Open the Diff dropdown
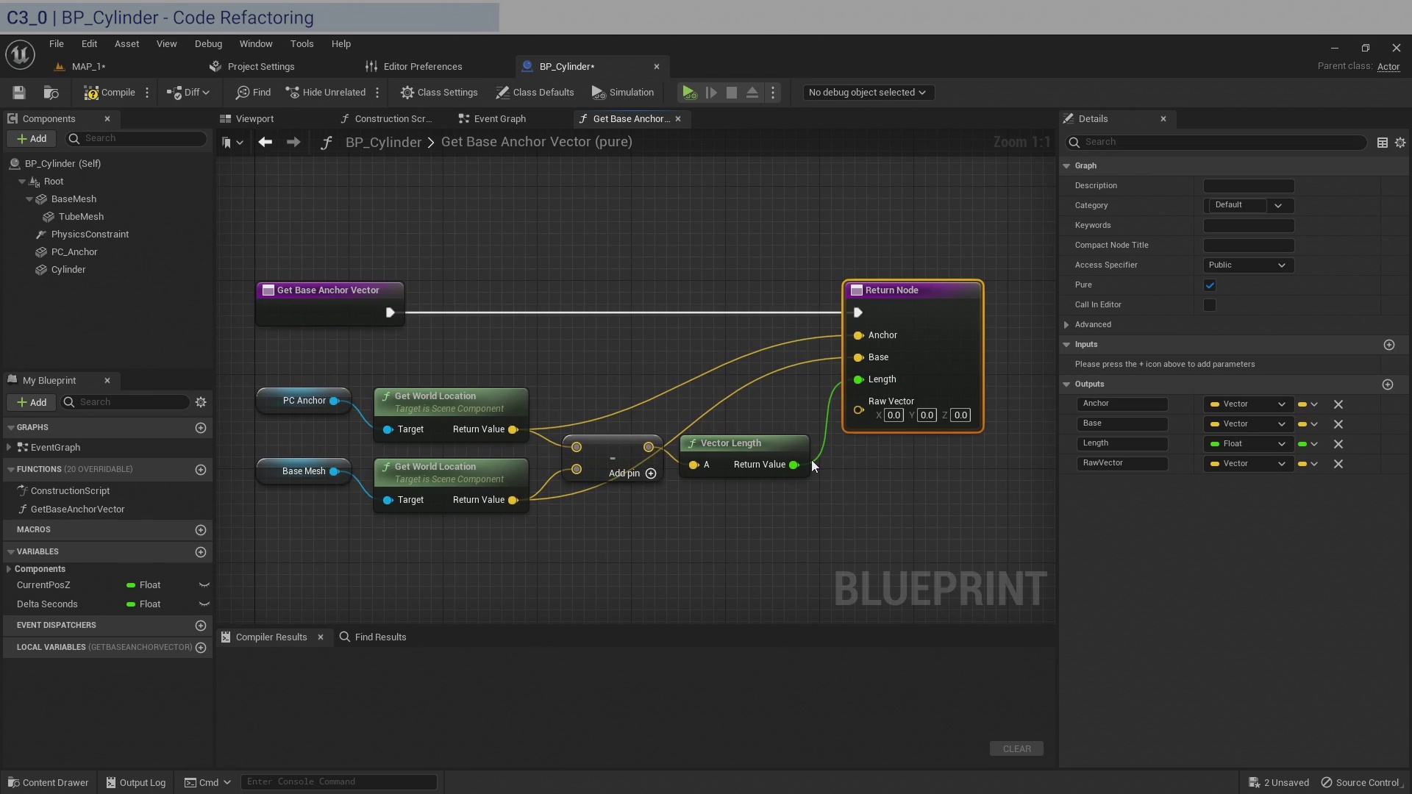Viewport: 1412px width, 794px height. 188,93
